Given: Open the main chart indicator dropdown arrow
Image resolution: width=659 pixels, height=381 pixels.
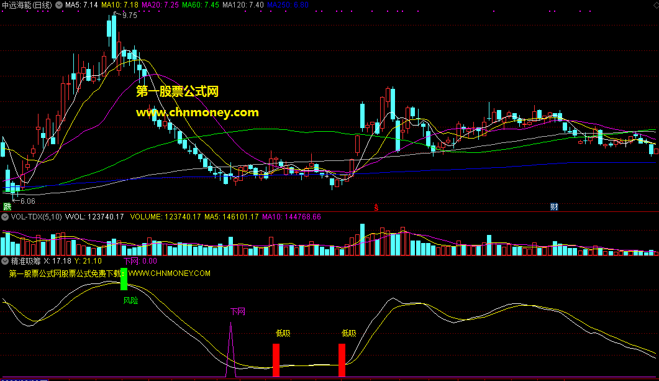Looking at the screenshot, I should pyautogui.click(x=59, y=5).
